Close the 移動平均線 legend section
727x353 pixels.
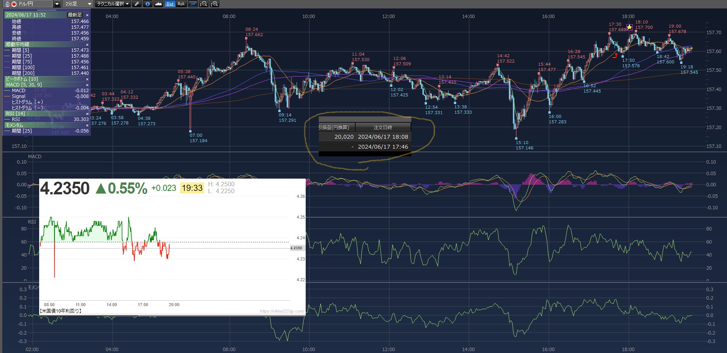(x=87, y=45)
